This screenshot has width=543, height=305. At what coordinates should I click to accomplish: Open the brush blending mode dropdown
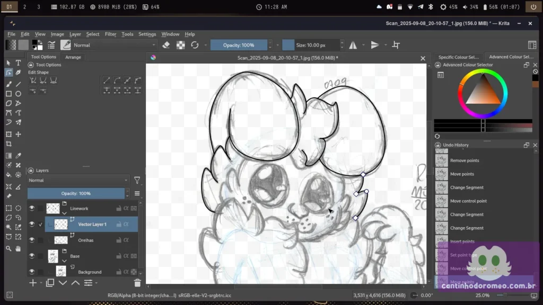click(115, 45)
